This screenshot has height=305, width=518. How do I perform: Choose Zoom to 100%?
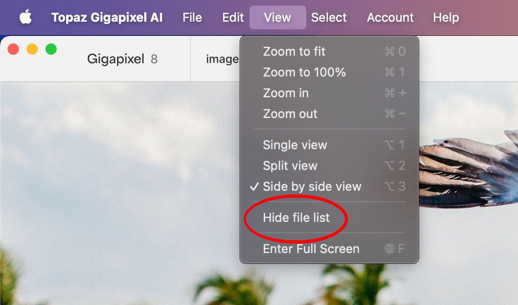pos(304,72)
